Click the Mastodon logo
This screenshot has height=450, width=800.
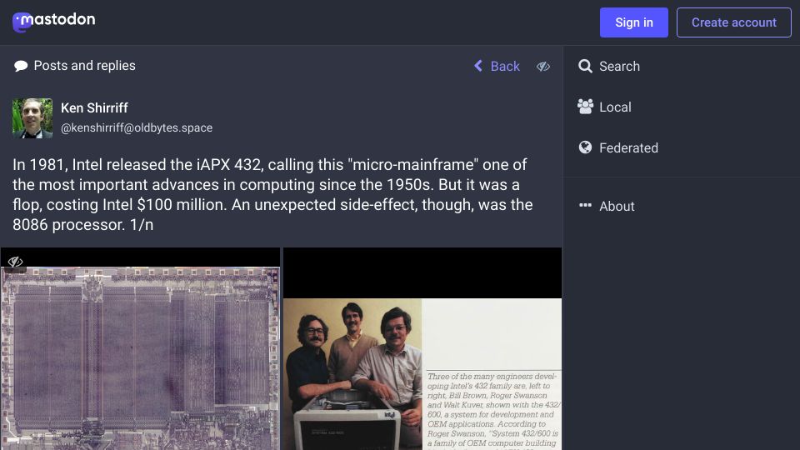click(53, 22)
